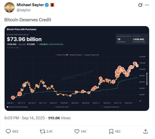This screenshot has width=155, height=139.
Task: Click the blue verified checkmark badge
Action: 47,5
